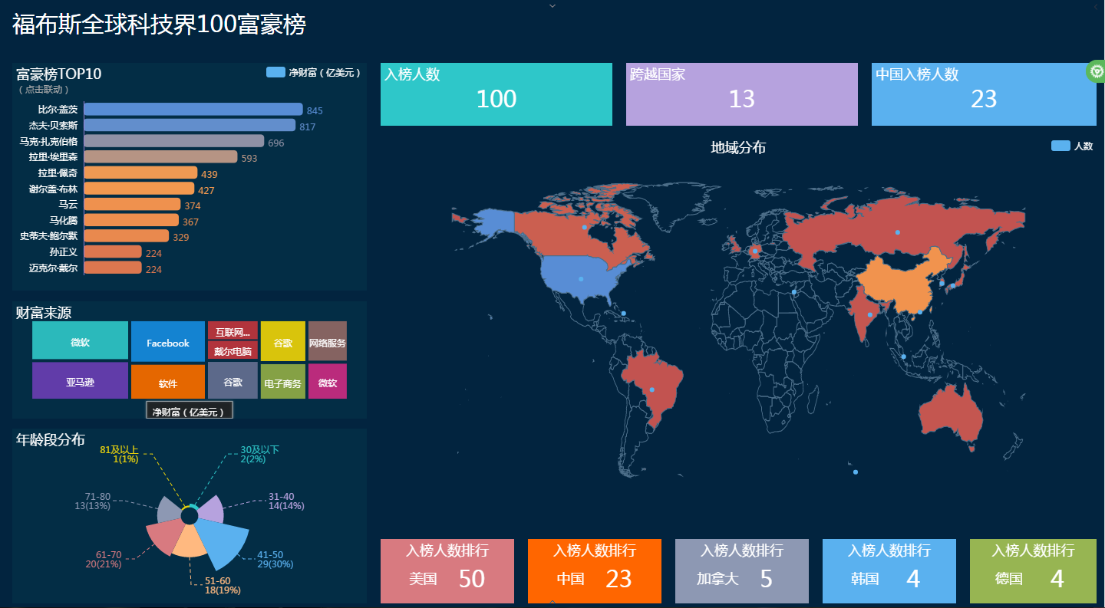Select the 跨越国家 13 summary card
Screen dimensions: 1105x608
coord(742,94)
